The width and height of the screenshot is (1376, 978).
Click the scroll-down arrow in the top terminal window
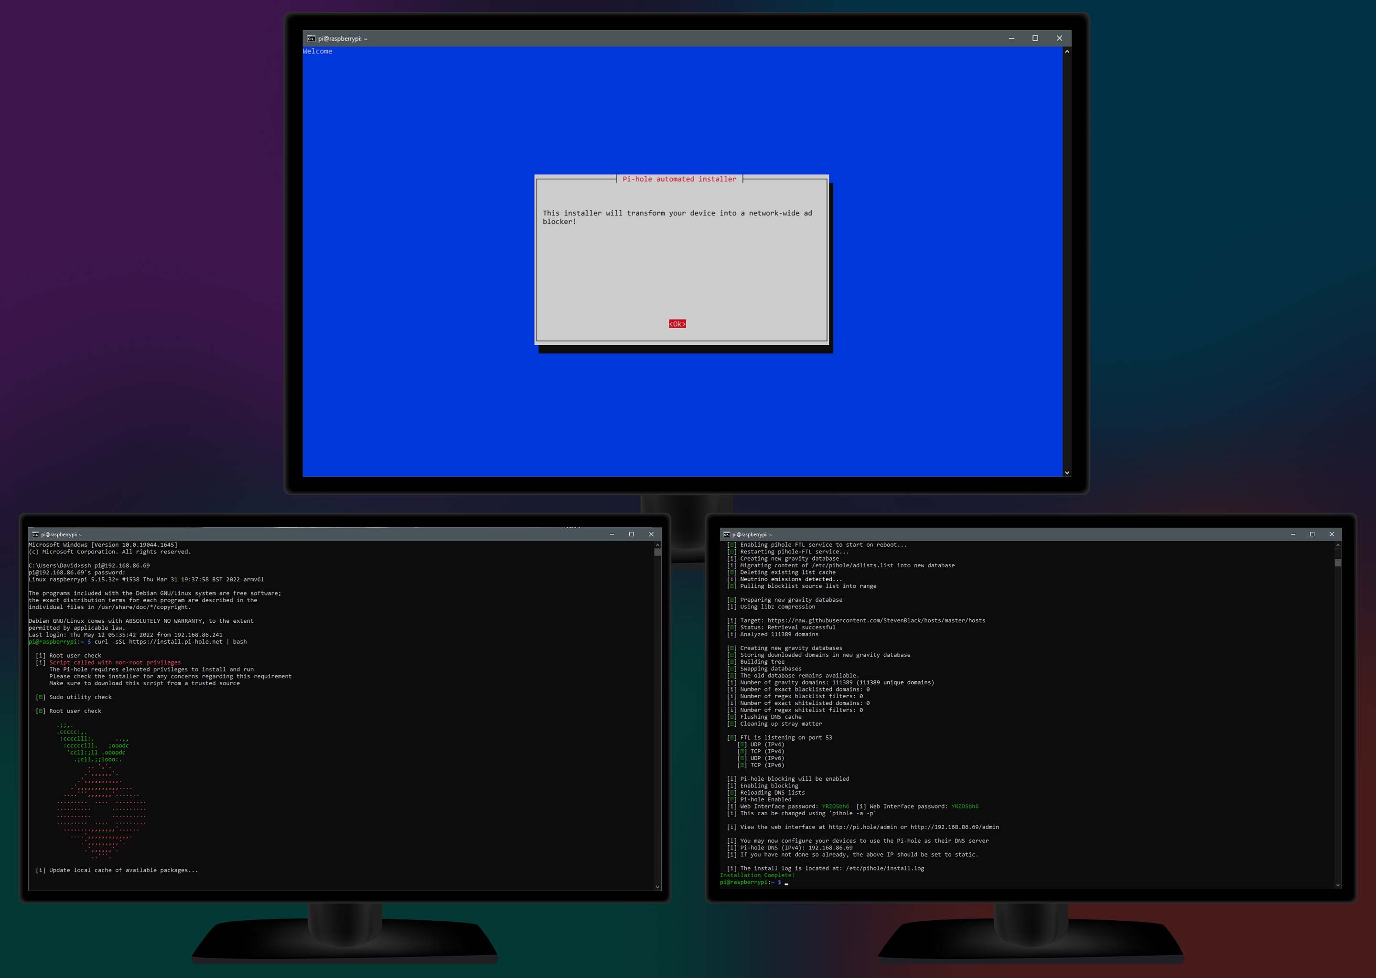(x=1067, y=473)
